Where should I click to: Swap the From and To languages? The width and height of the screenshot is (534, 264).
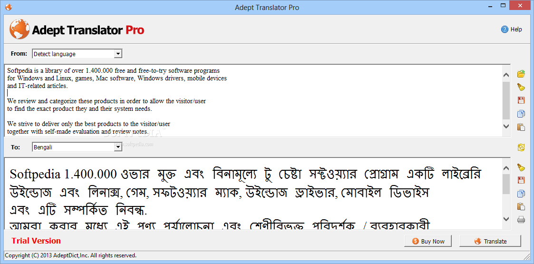click(521, 147)
